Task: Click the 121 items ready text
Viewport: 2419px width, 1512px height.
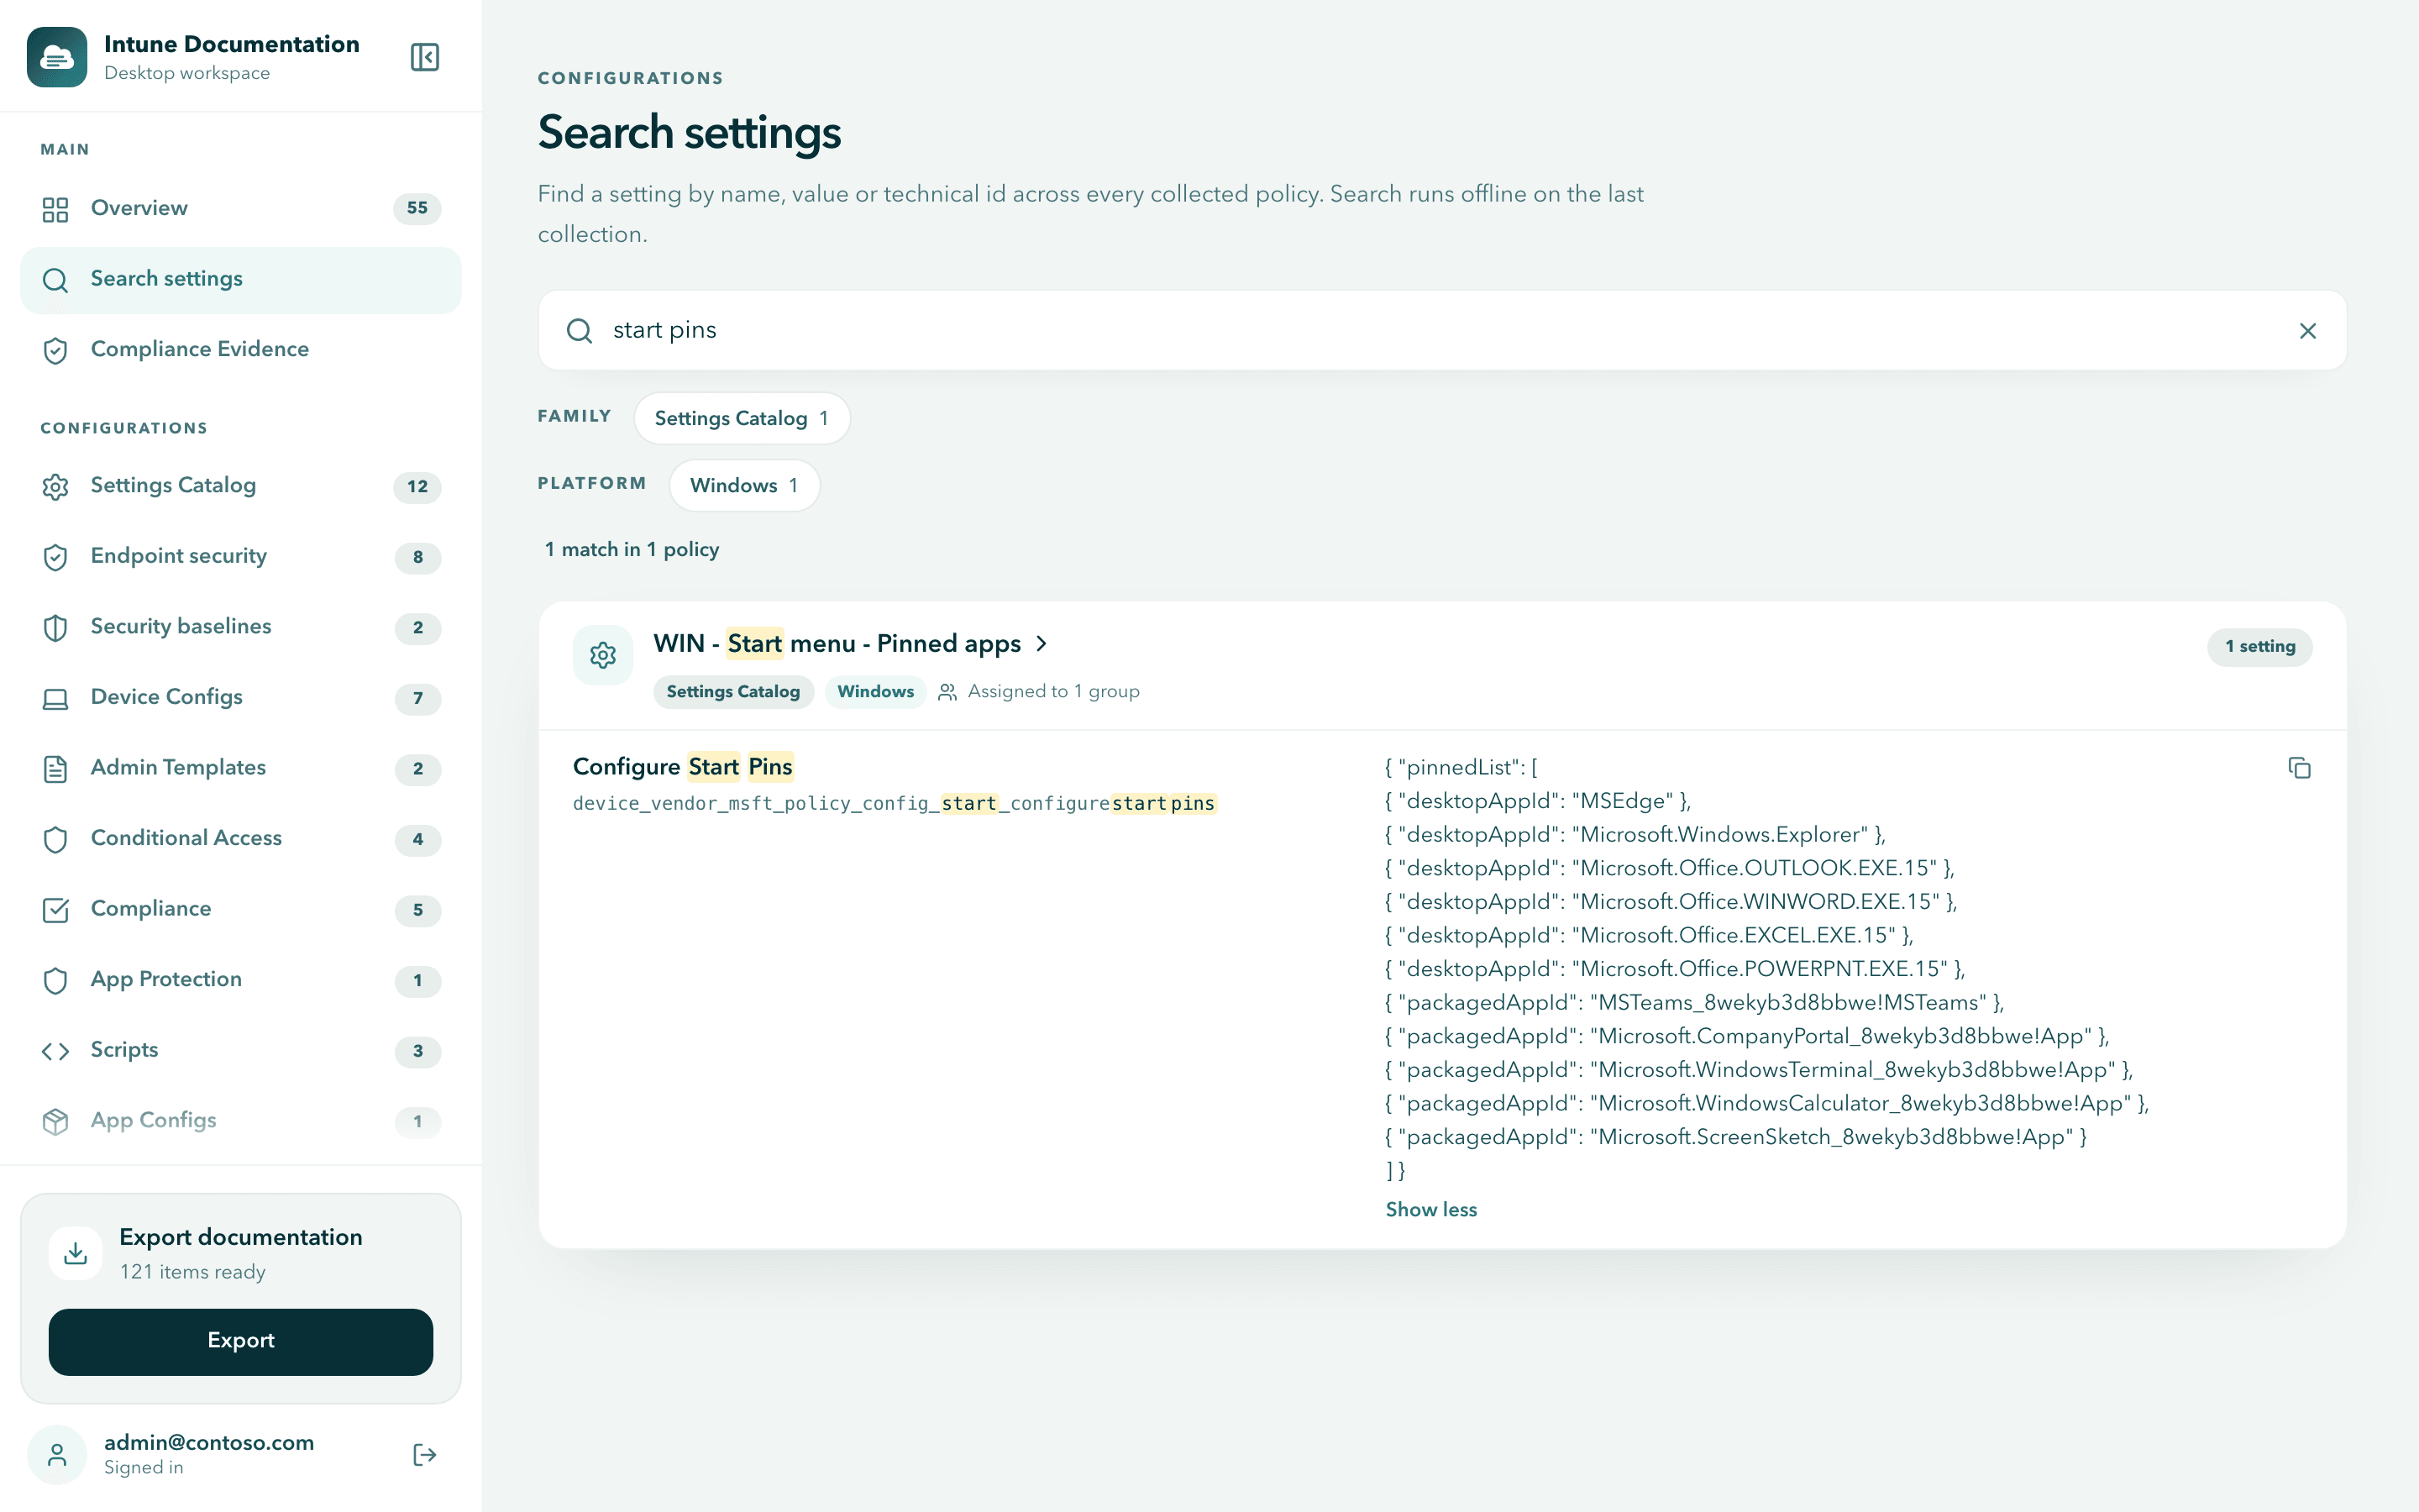Action: click(x=193, y=1272)
